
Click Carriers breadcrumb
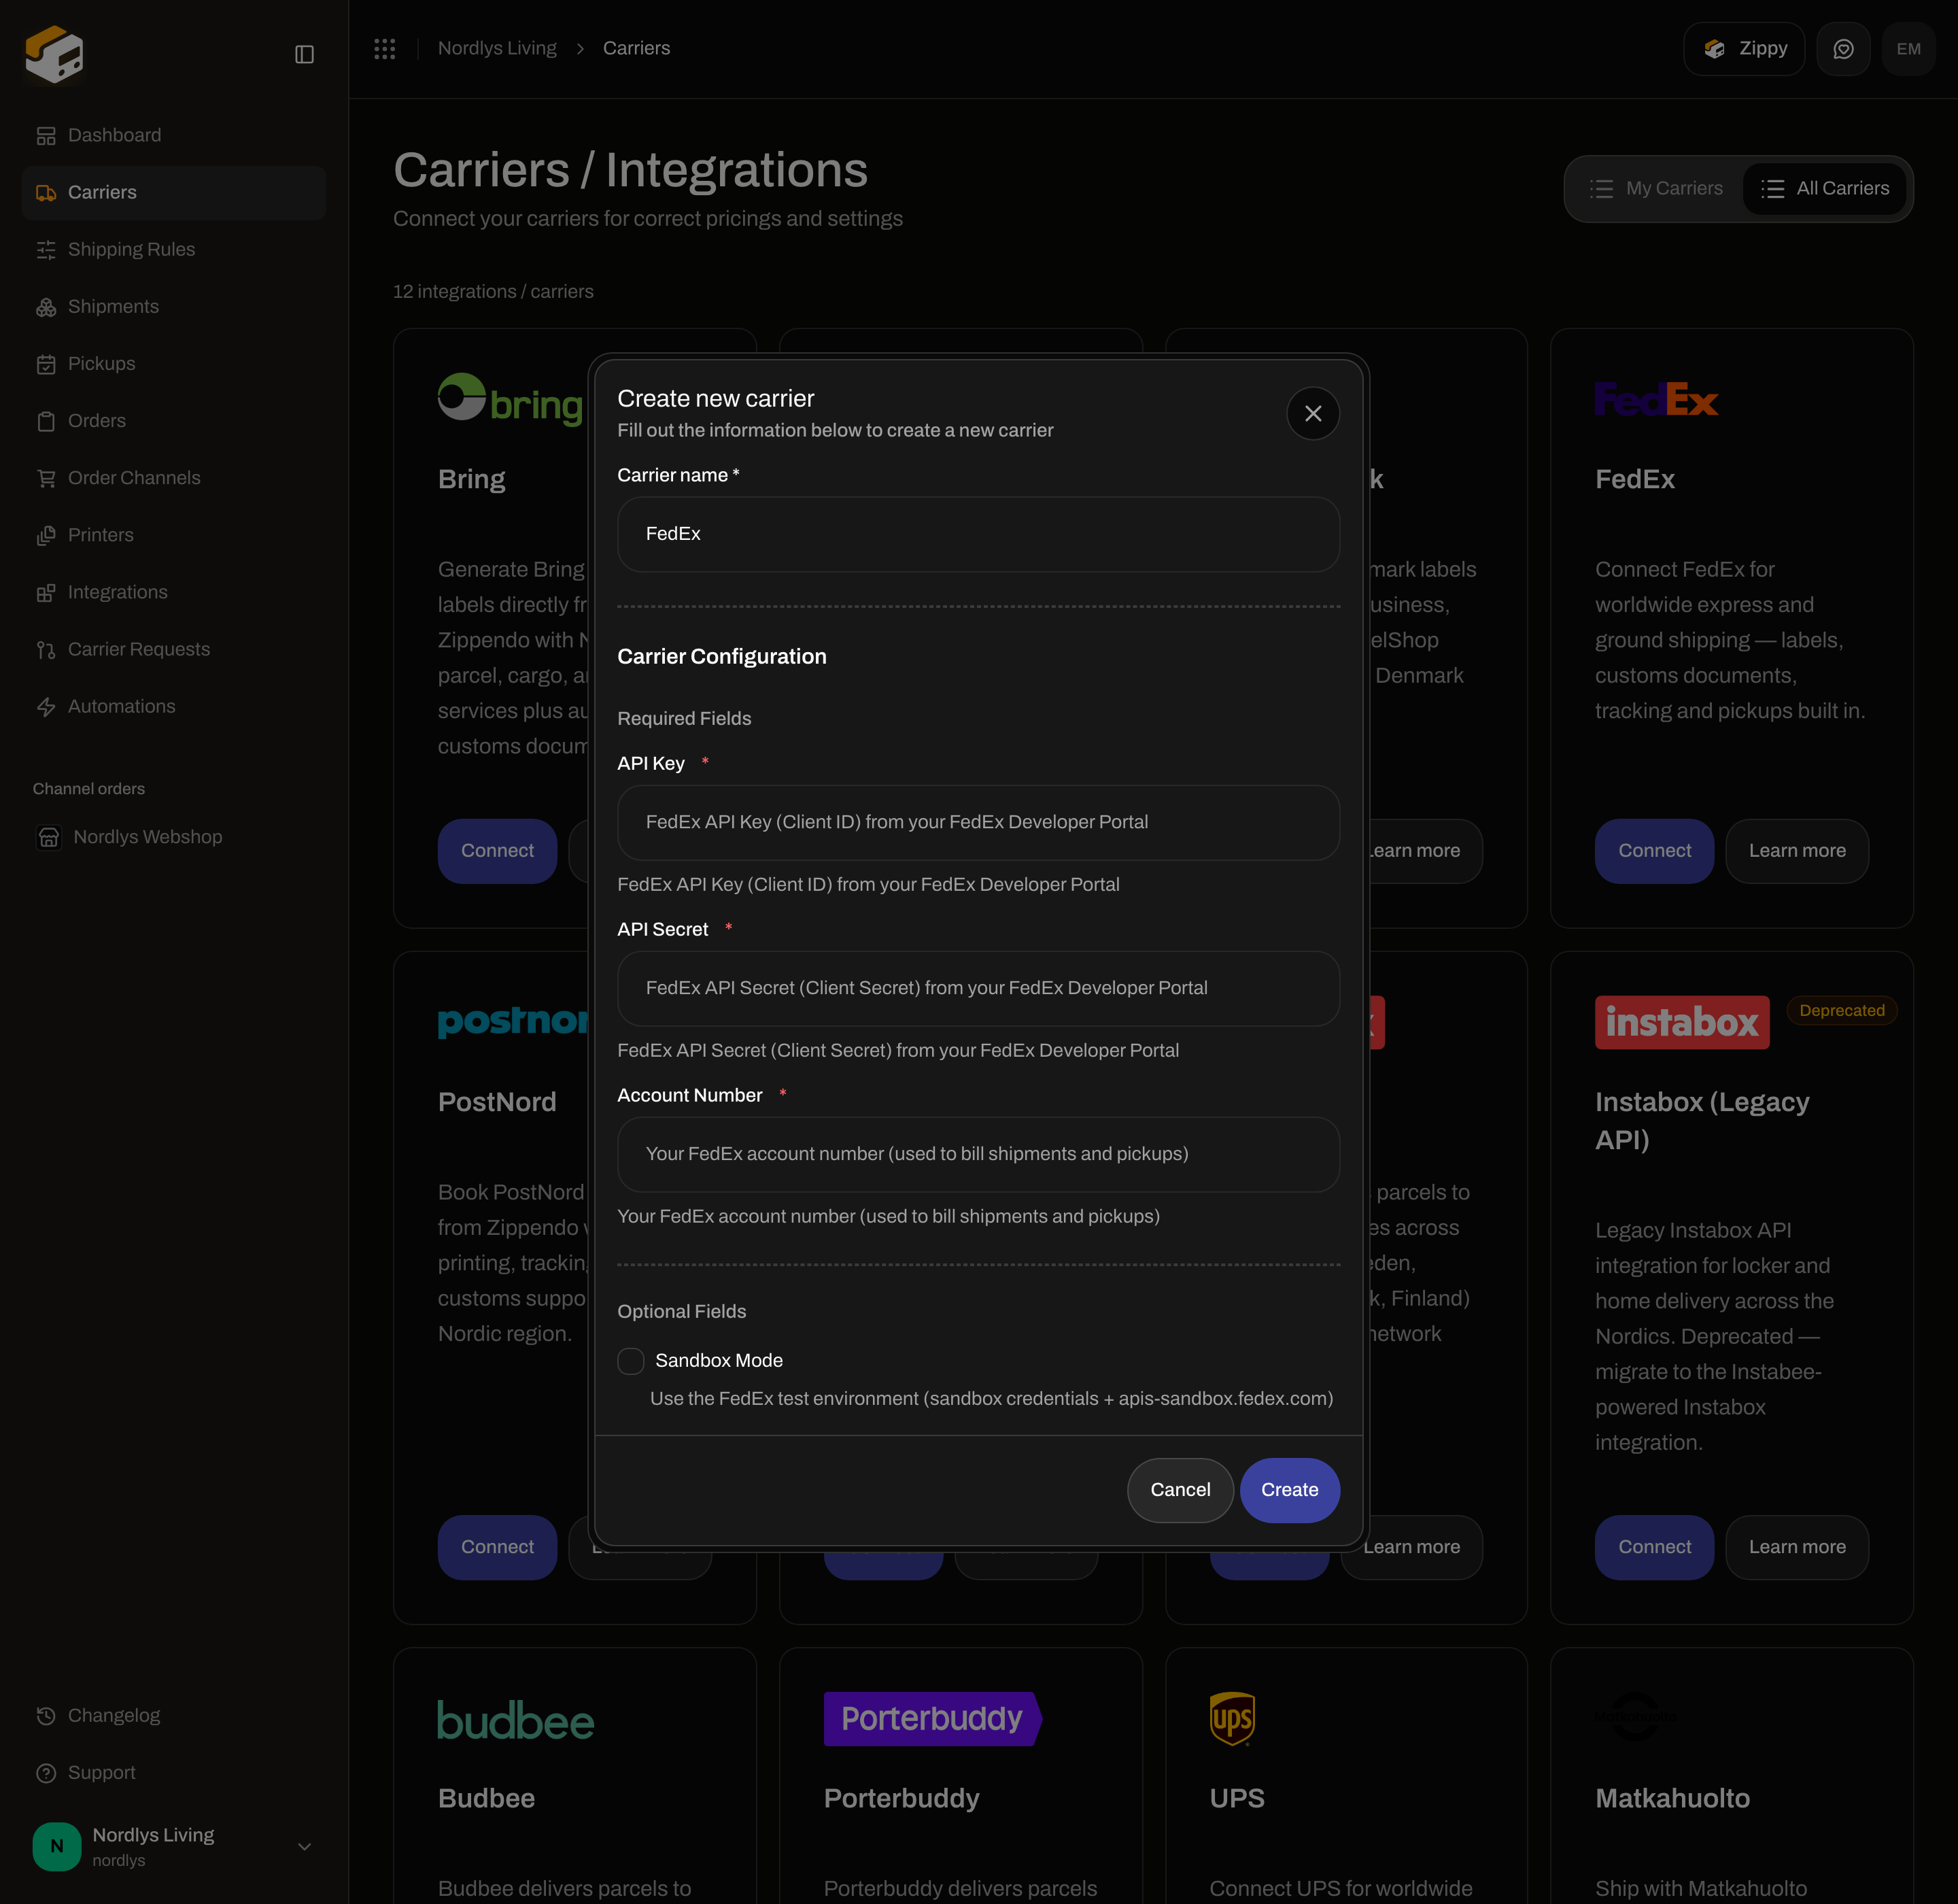point(636,48)
